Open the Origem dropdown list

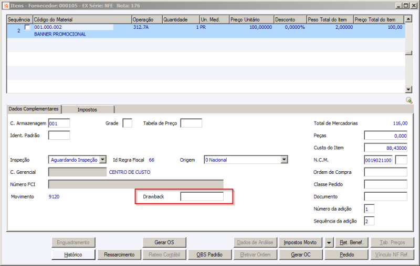click(284, 160)
